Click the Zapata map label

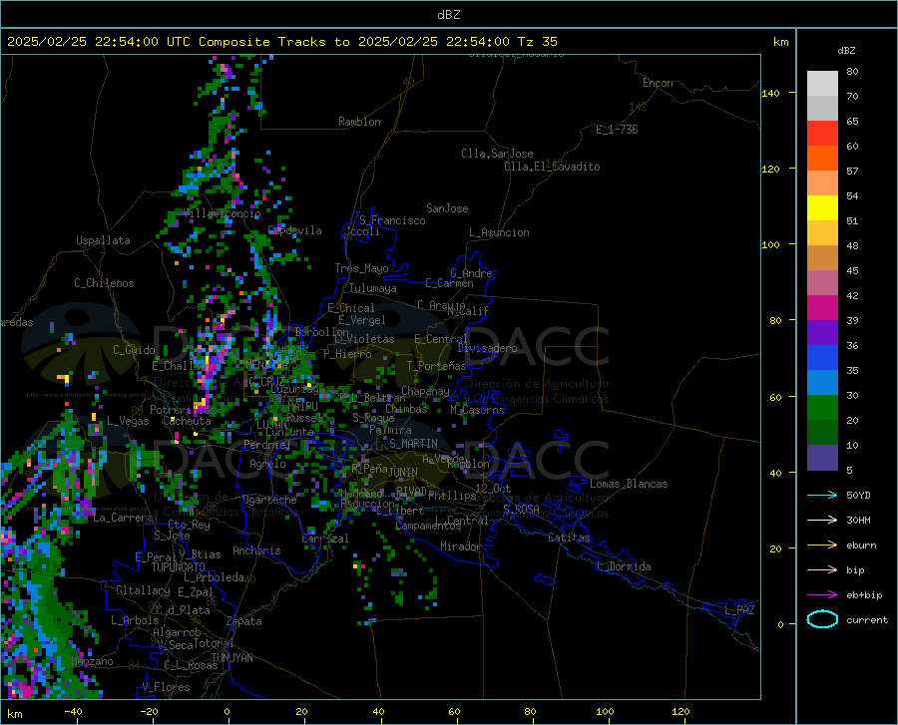tap(244, 621)
